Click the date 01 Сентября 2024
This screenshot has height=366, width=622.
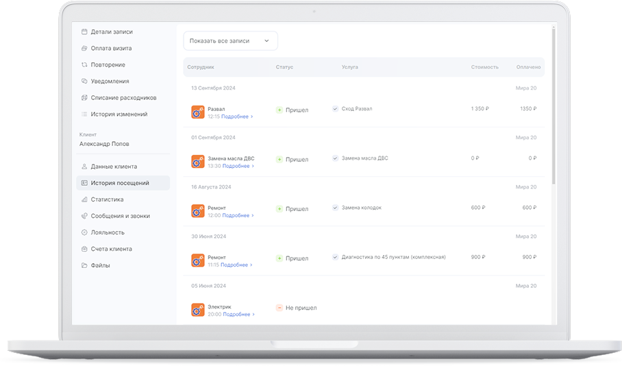[x=213, y=137]
